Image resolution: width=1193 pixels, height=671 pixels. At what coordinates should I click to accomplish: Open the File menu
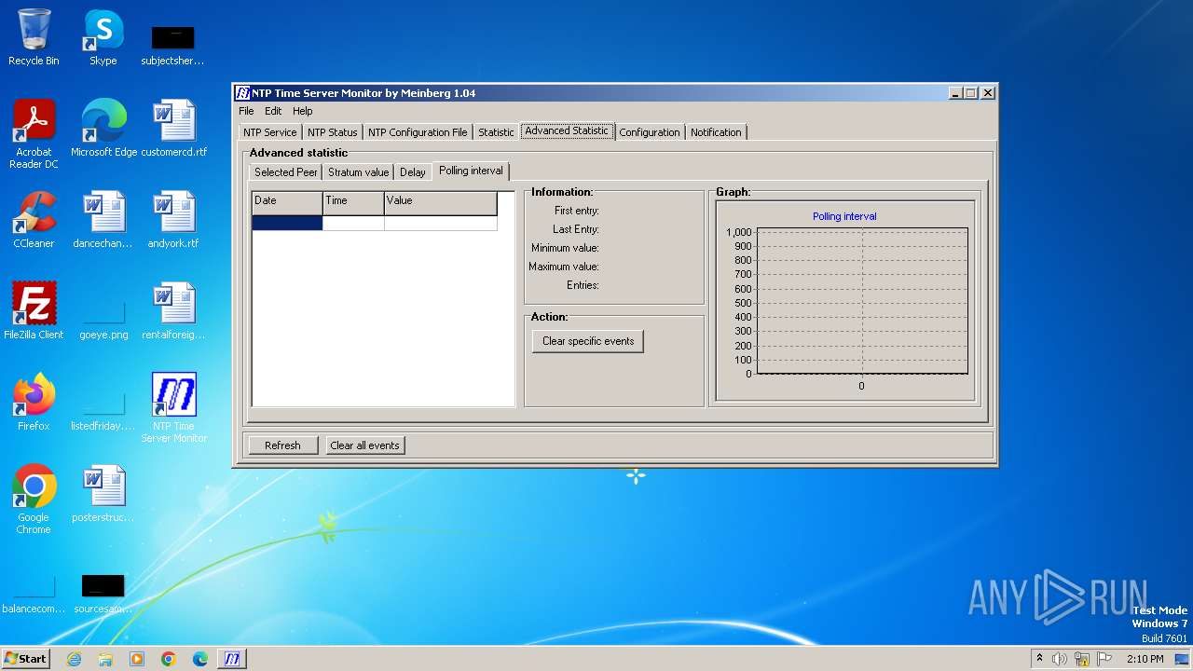tap(246, 111)
